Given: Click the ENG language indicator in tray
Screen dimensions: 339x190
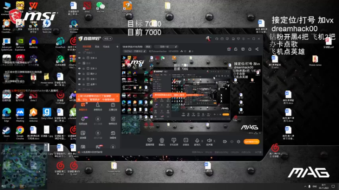Looking at the screenshot, I should [314, 186].
